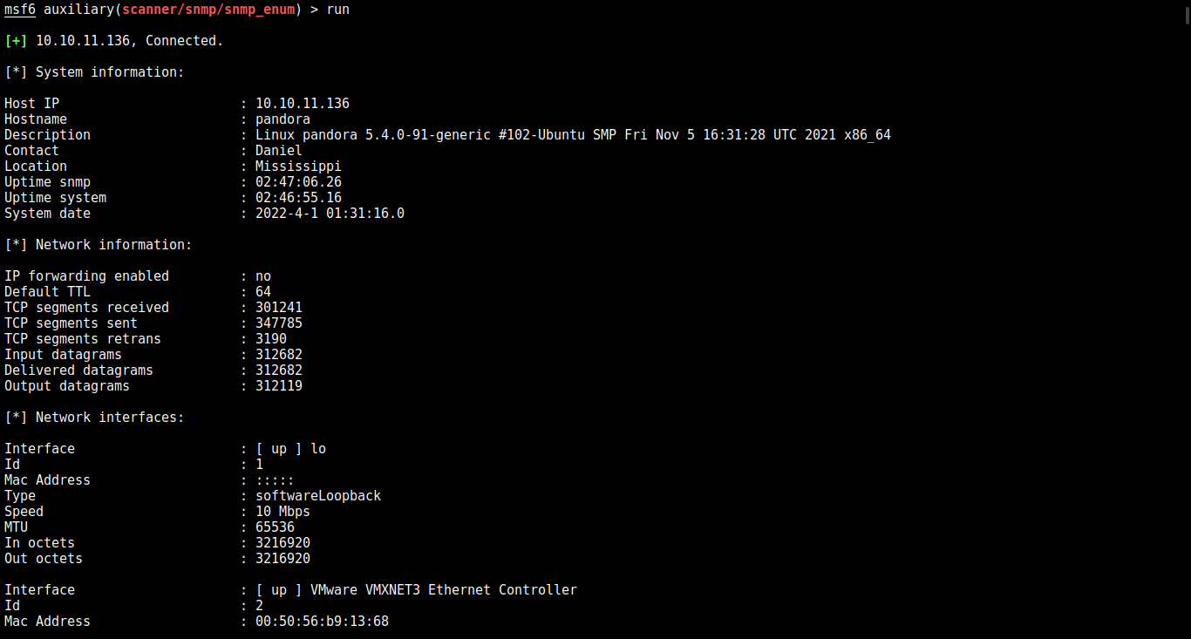Click the softwareLoopback type value

pyautogui.click(x=318, y=496)
